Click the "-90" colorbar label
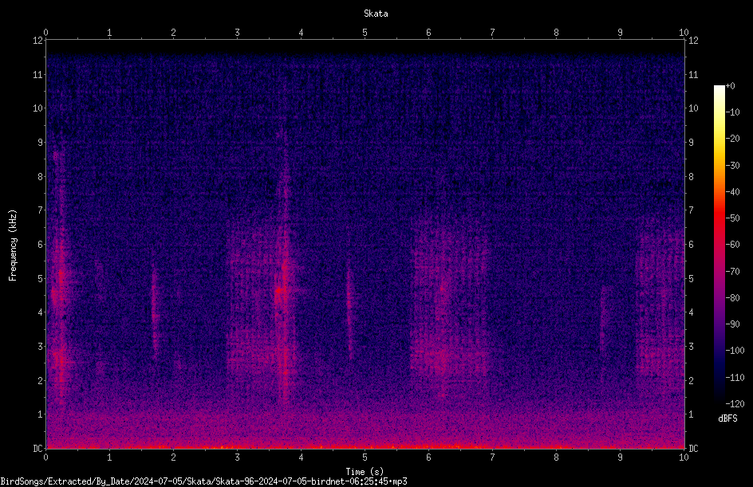 pos(732,324)
